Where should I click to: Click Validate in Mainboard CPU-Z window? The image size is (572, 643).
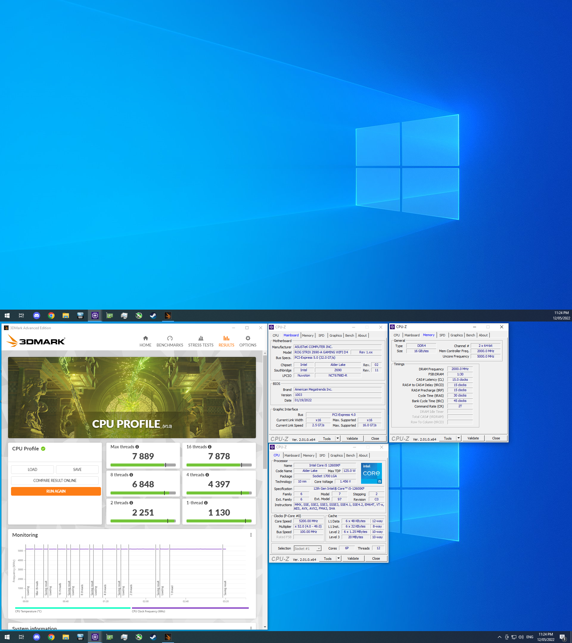(x=352, y=438)
